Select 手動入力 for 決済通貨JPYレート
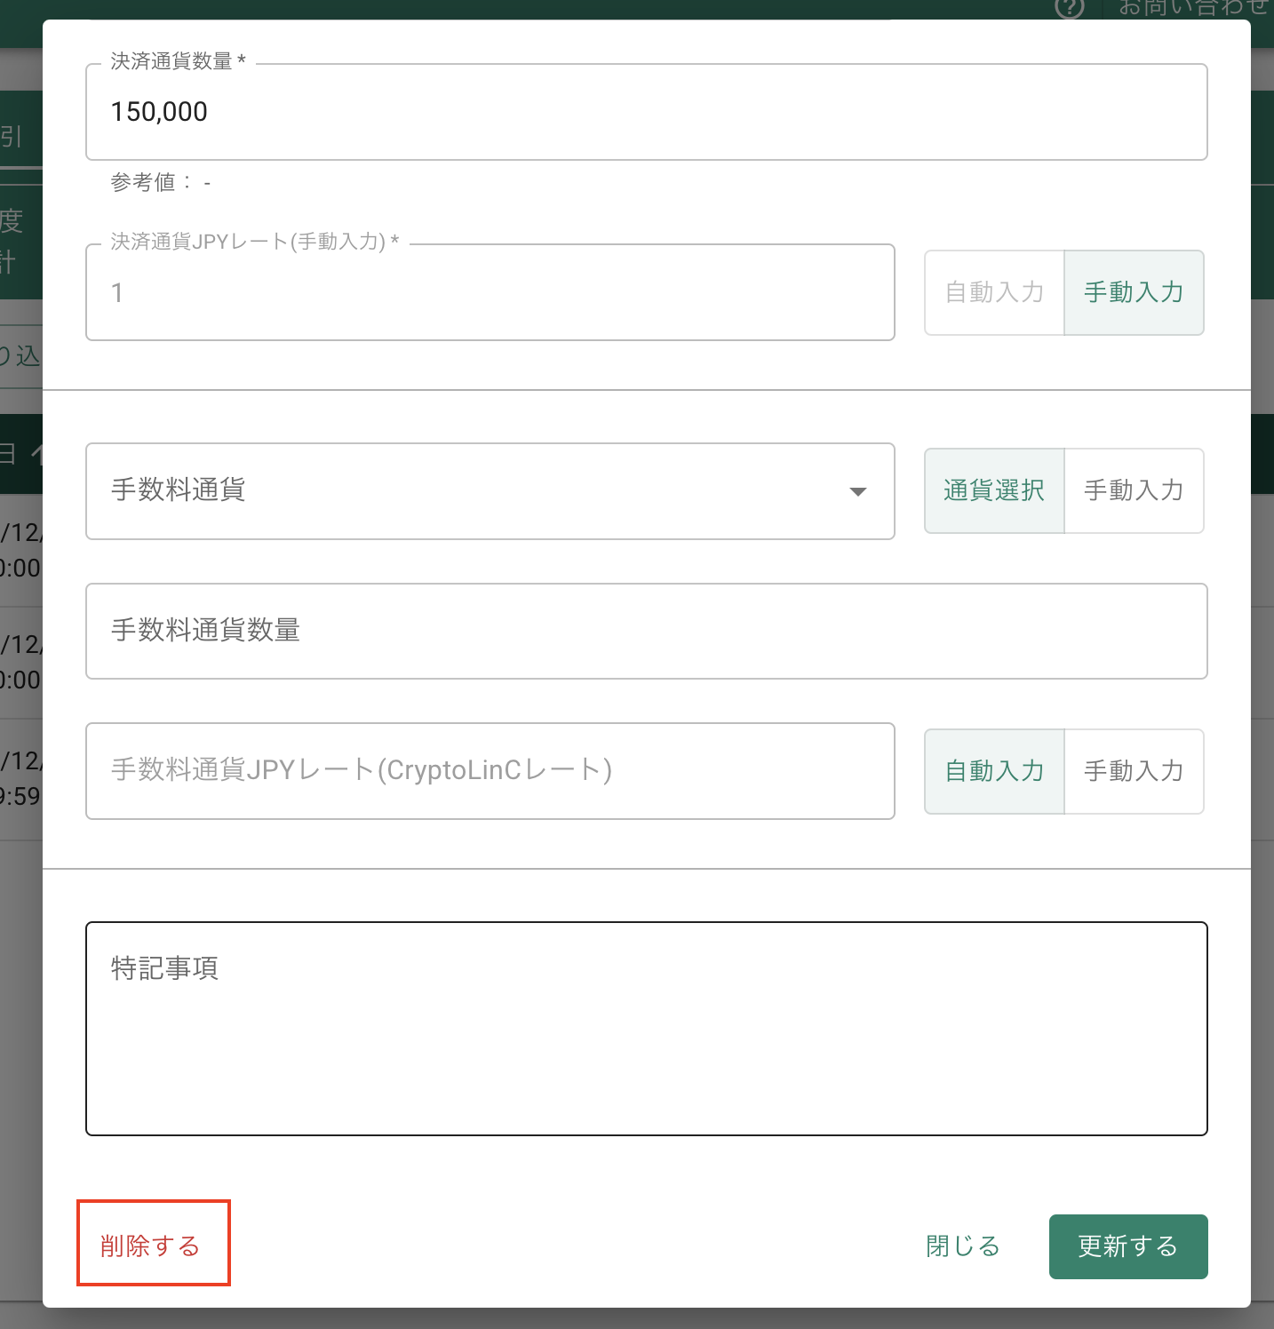 (1134, 292)
